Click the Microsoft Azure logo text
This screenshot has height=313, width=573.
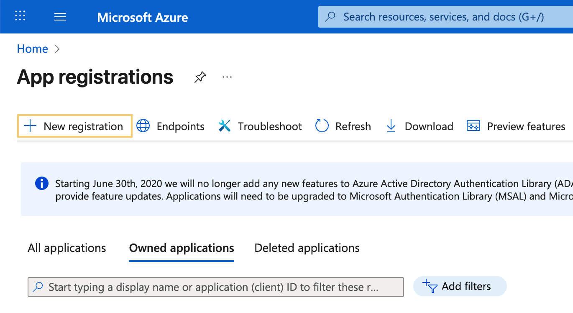click(143, 17)
